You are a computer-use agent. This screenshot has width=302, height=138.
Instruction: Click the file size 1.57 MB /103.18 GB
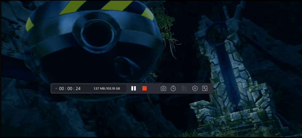107,89
